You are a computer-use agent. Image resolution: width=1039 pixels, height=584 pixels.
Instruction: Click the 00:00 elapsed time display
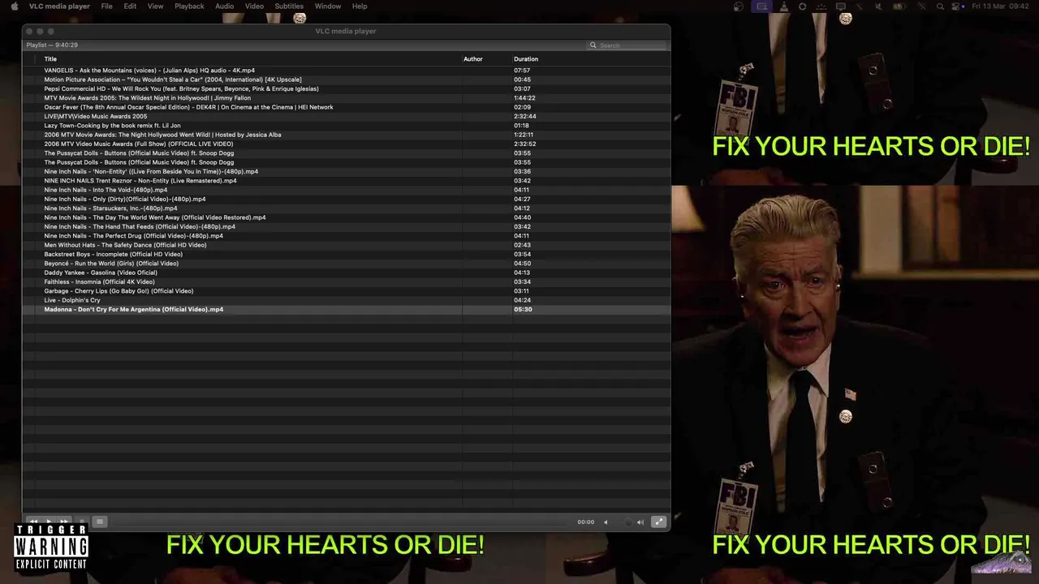pyautogui.click(x=585, y=522)
